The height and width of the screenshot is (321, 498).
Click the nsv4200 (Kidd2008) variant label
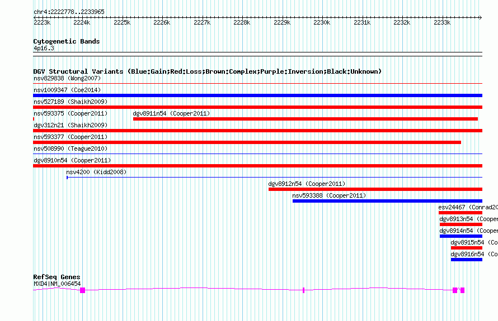coord(96,172)
